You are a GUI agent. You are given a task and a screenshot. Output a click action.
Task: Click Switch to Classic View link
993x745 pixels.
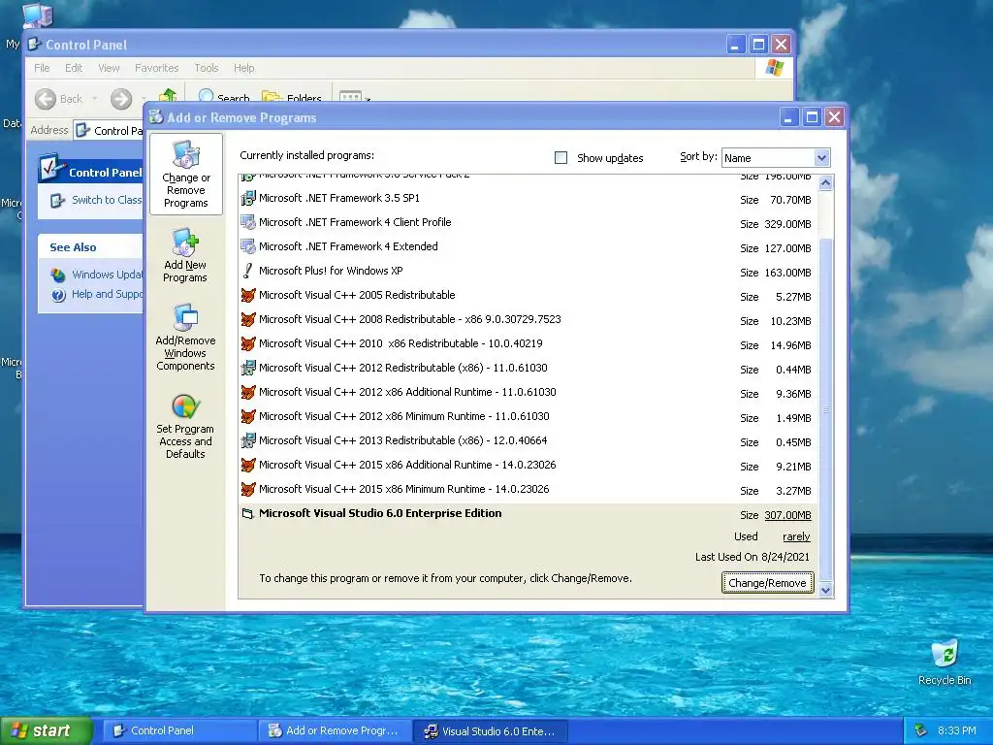click(x=107, y=200)
